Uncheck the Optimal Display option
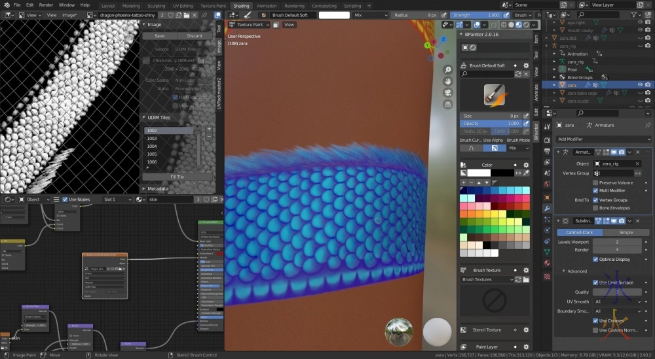Viewport: 655px width, 359px height. coord(595,259)
